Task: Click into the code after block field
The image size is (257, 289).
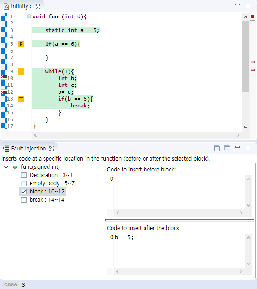Action: [x=179, y=251]
